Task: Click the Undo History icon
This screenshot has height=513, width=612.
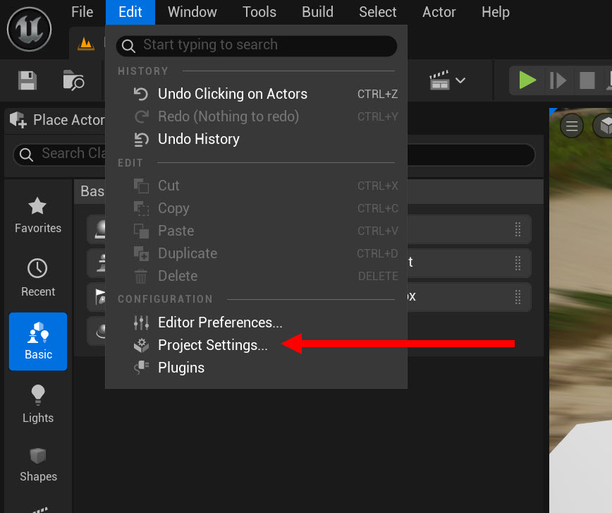Action: [x=141, y=140]
